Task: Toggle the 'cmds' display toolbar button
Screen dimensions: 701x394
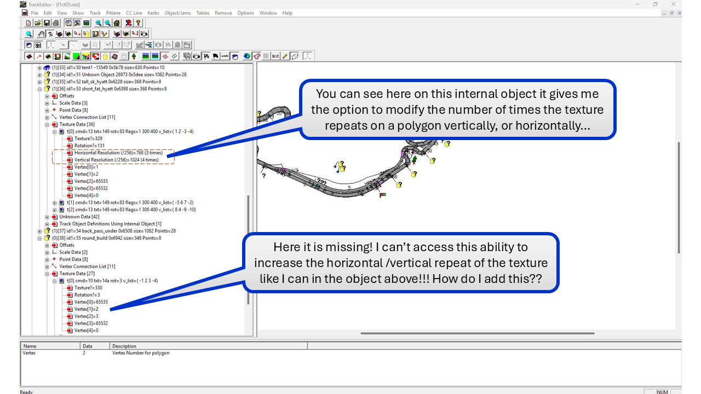Action: tap(225, 56)
